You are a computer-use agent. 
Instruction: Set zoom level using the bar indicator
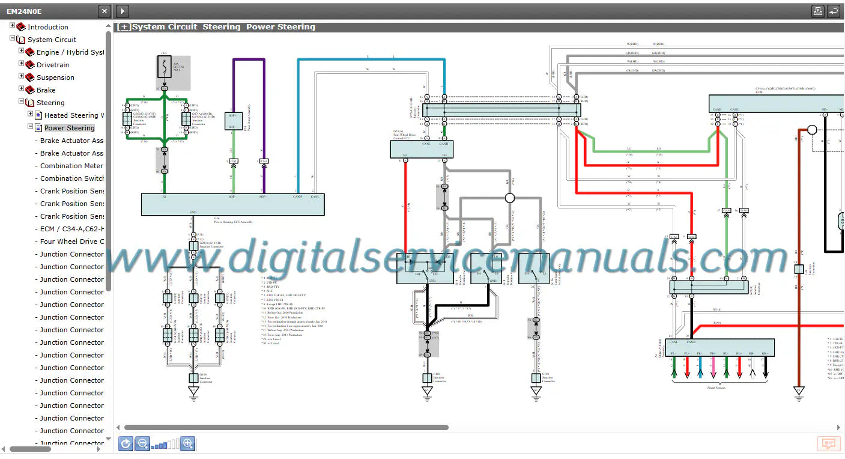pyautogui.click(x=165, y=445)
